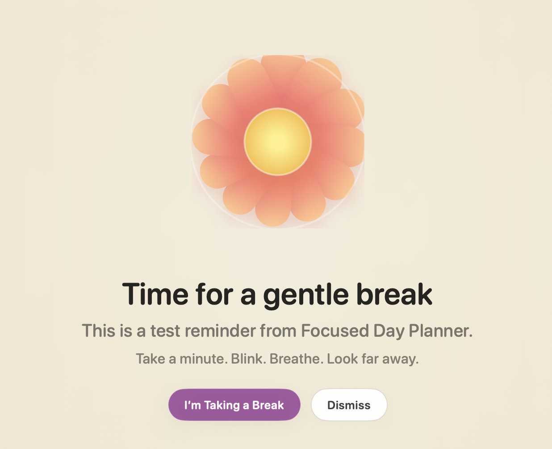Click the heading Time for a gentle break
Viewport: 552px width, 449px height.
click(277, 294)
